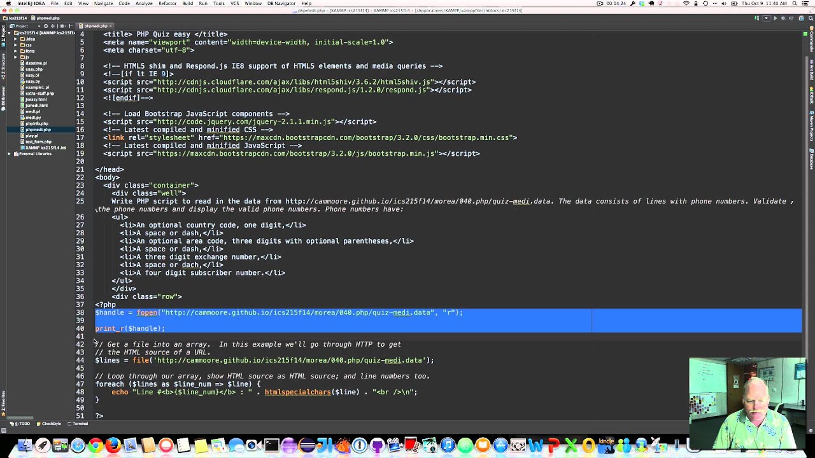The height and width of the screenshot is (458, 815).
Task: Open Finder from the dock
Action: [25, 445]
